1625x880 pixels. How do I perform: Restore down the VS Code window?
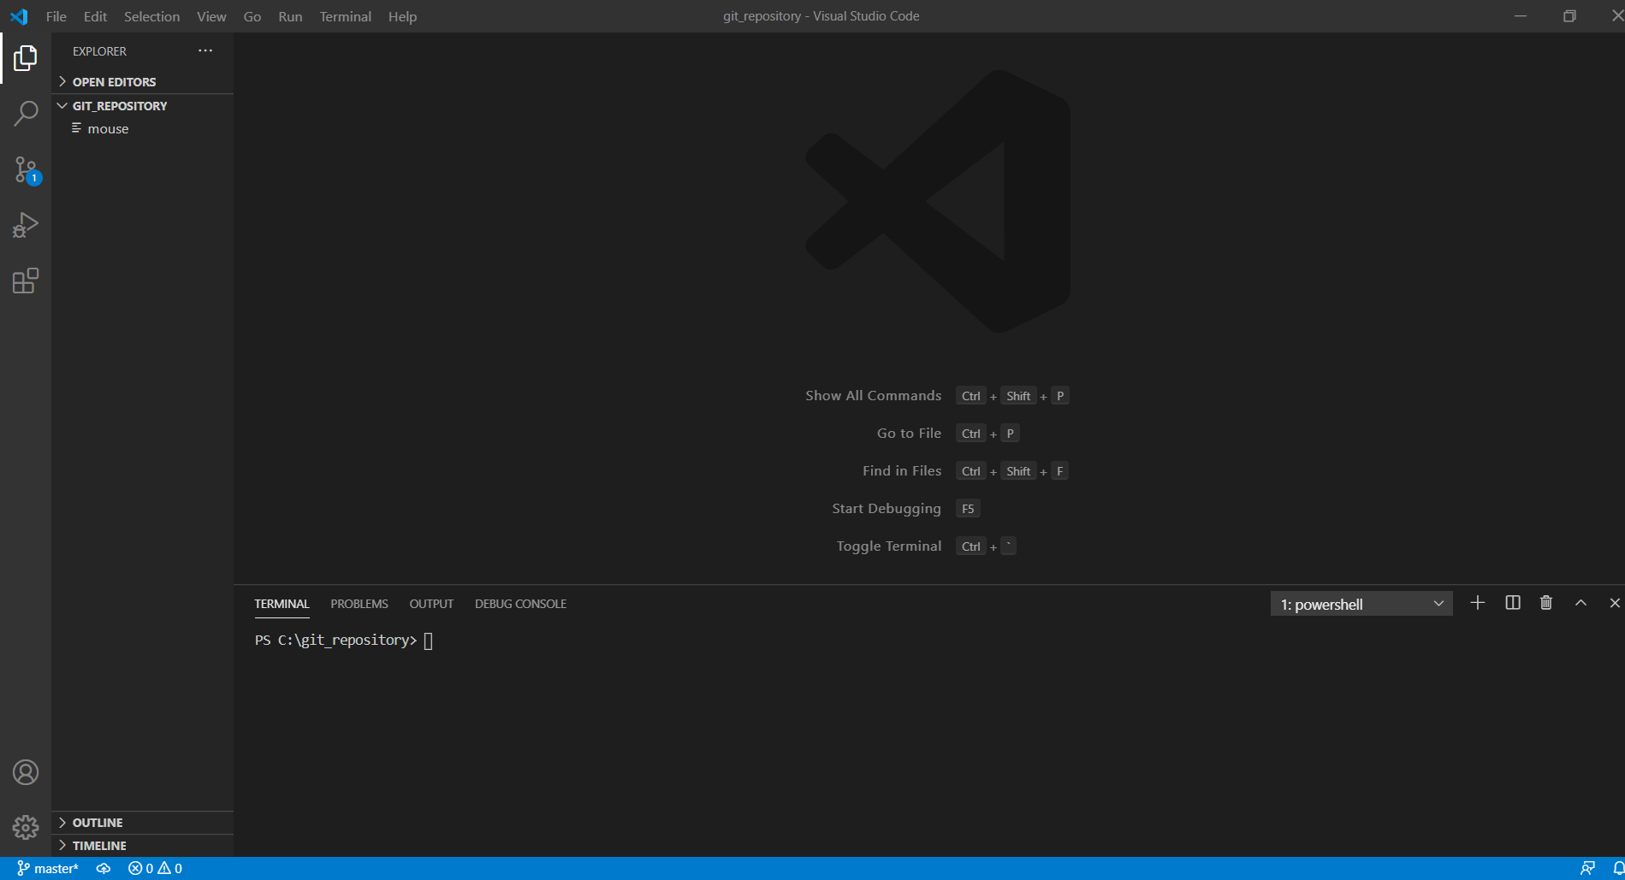(1569, 16)
